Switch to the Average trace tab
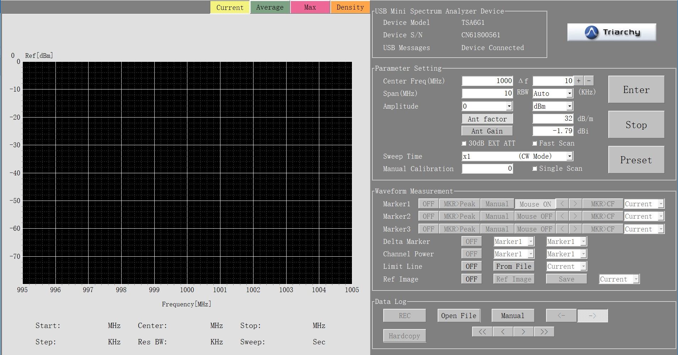The width and height of the screenshot is (678, 355). [270, 7]
